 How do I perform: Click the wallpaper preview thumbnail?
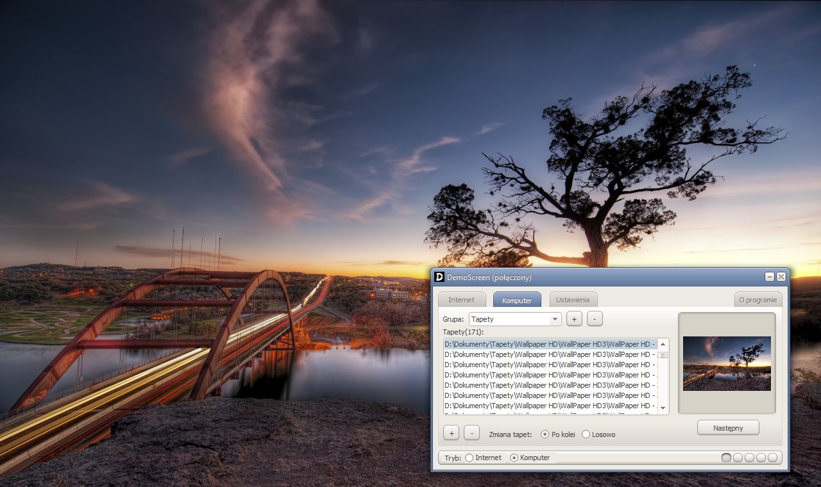point(727,363)
